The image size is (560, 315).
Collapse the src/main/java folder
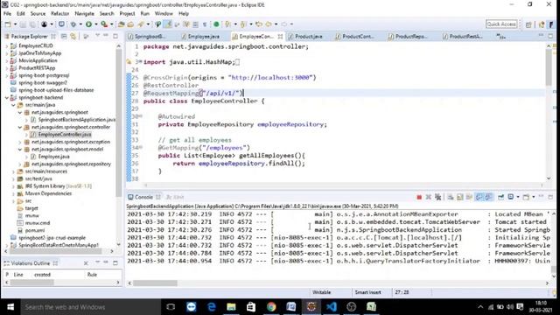tap(13, 105)
